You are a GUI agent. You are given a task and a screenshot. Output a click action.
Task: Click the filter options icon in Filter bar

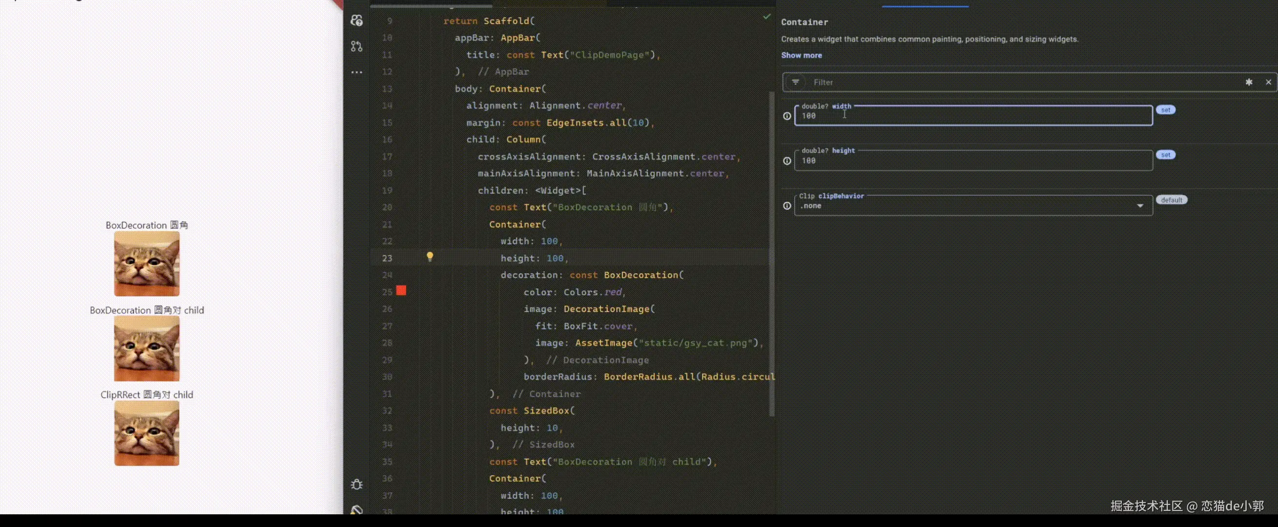click(x=795, y=82)
